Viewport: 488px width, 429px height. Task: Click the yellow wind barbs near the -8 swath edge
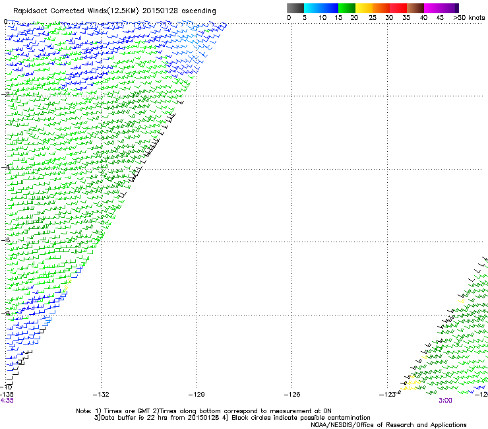point(67,284)
